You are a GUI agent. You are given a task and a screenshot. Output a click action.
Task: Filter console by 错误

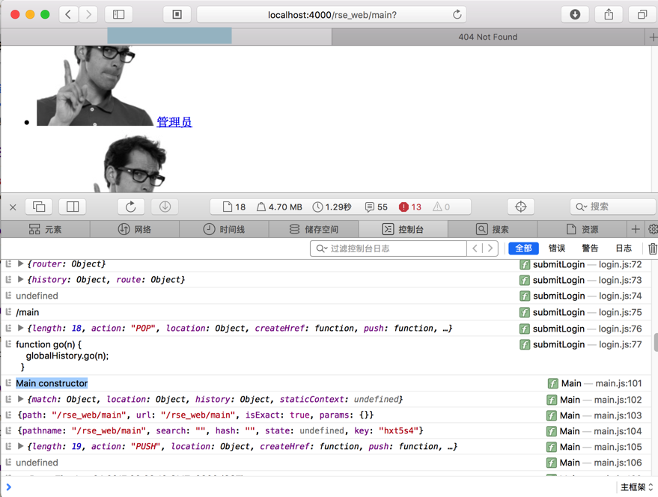[557, 248]
